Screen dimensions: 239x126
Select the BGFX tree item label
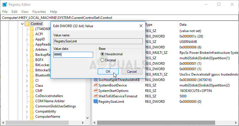coord(39,60)
